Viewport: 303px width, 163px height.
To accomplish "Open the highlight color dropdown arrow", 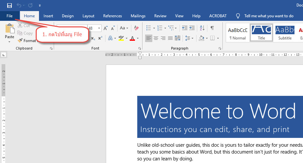I will click(126, 38).
